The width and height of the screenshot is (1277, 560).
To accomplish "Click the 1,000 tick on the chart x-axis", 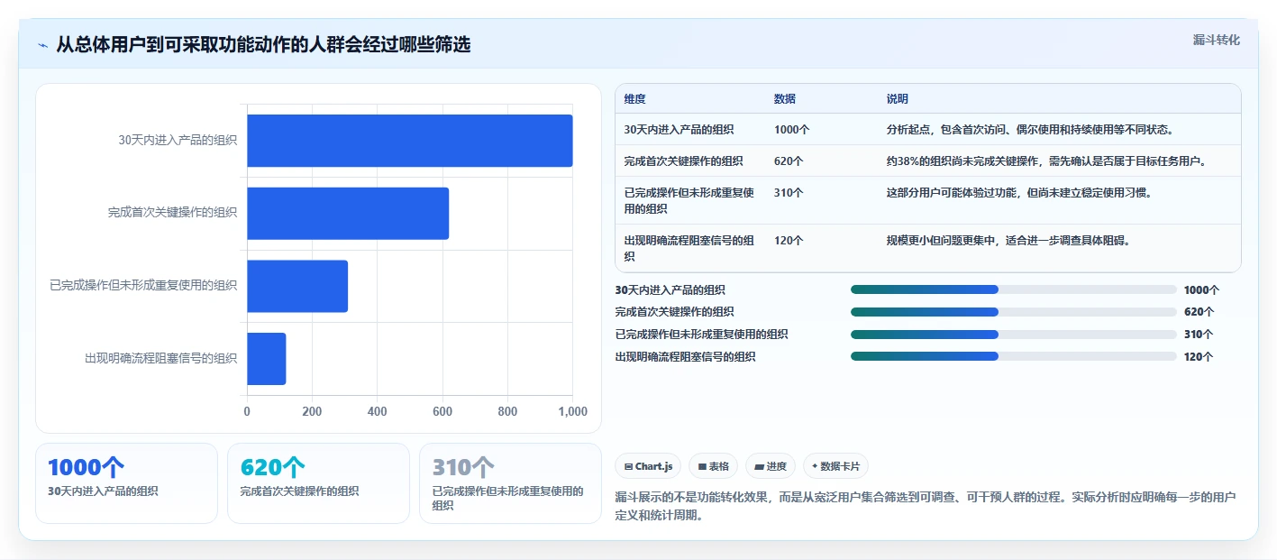I will pos(572,411).
